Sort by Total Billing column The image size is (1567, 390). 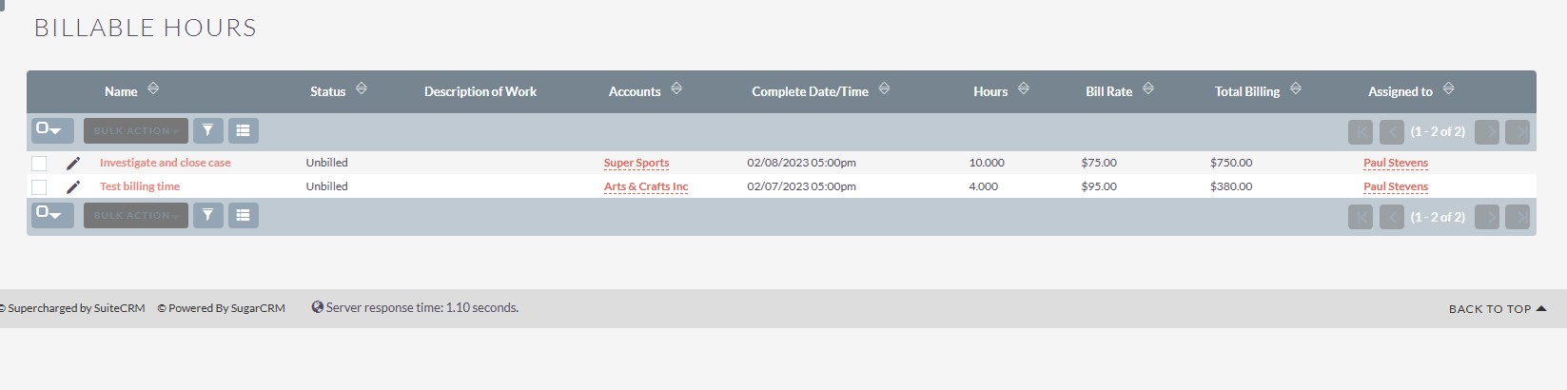[1295, 89]
